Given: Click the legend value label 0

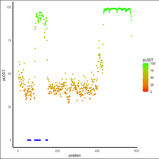Looking at the screenshot, I should coord(151,92).
